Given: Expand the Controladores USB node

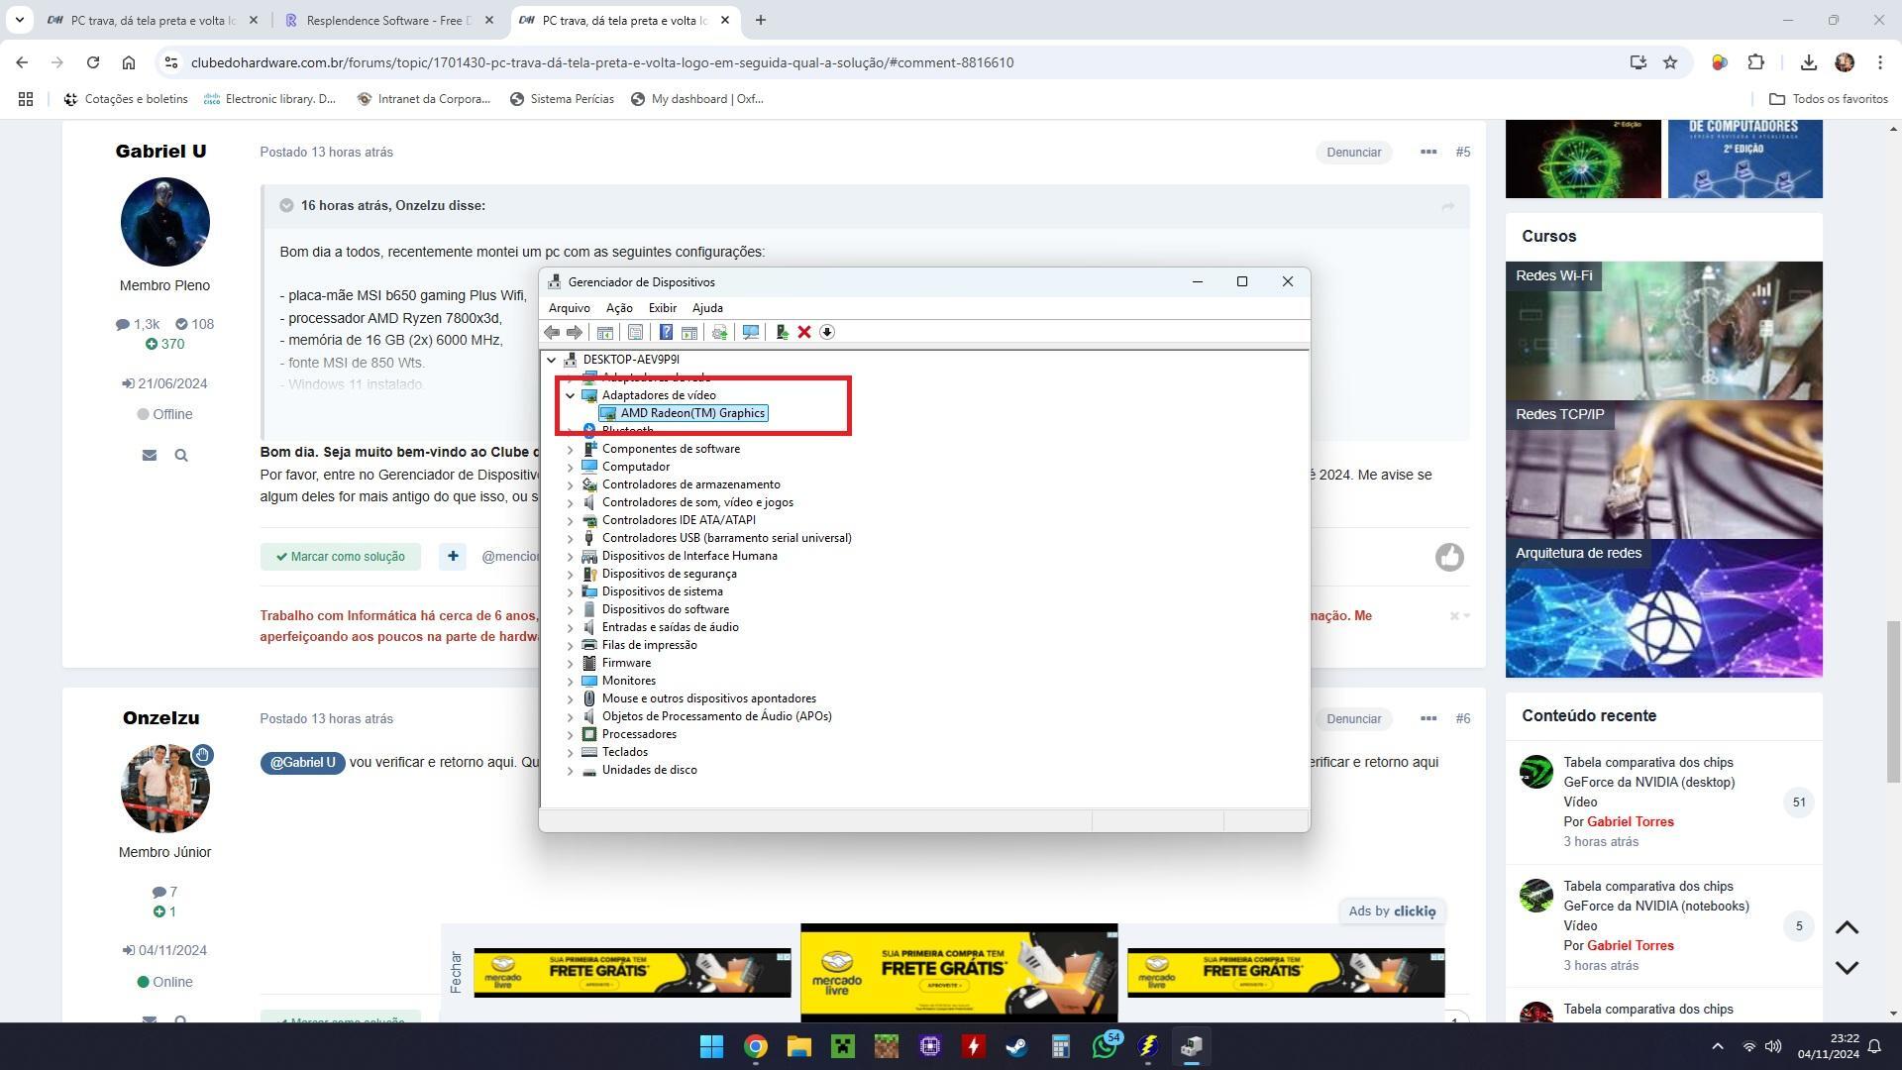Looking at the screenshot, I should click(x=570, y=538).
